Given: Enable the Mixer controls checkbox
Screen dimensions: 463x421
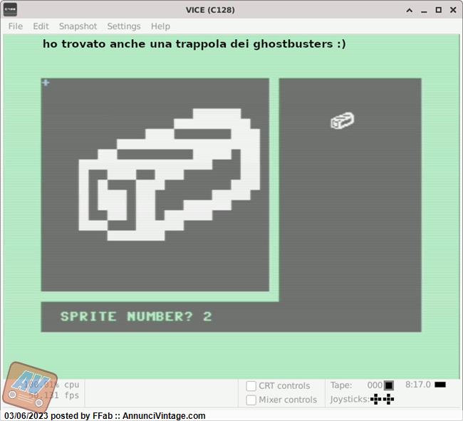Looking at the screenshot, I should [251, 400].
